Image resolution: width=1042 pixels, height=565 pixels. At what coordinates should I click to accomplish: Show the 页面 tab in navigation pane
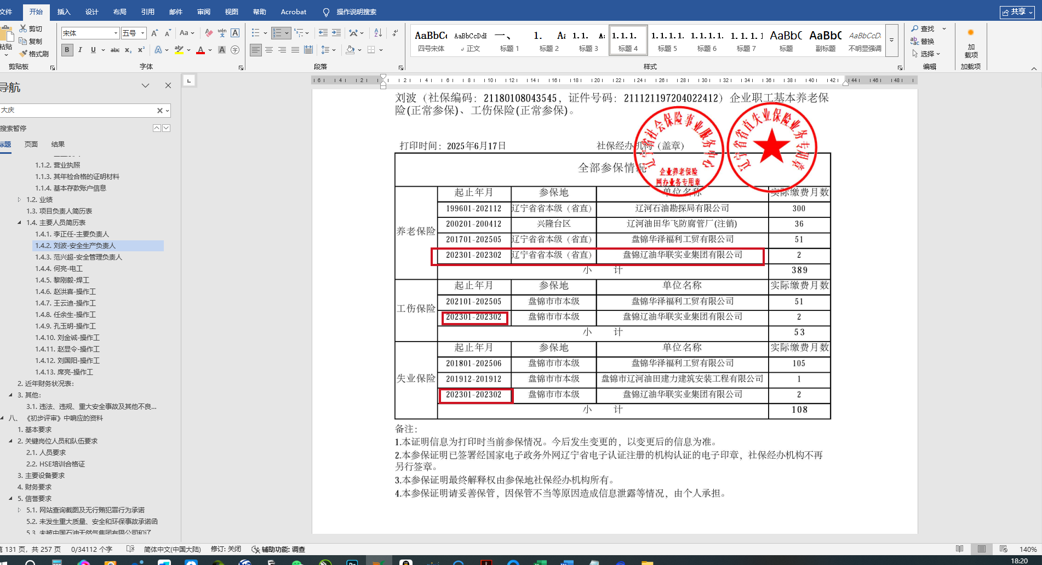pos(31,145)
